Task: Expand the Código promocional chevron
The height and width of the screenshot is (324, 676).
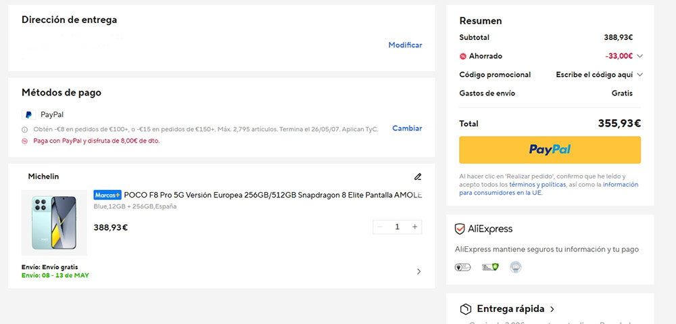Action: click(639, 74)
